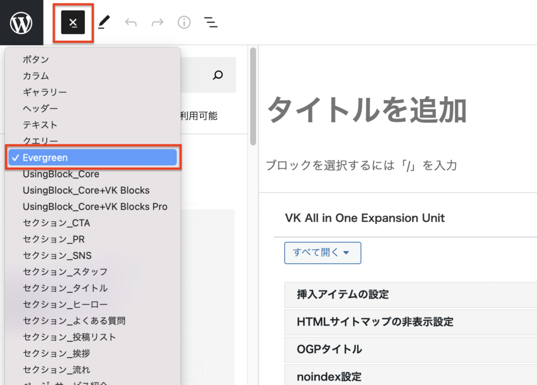This screenshot has width=537, height=385.
Task: Click the タイトルを追加 title field
Action: click(x=367, y=111)
